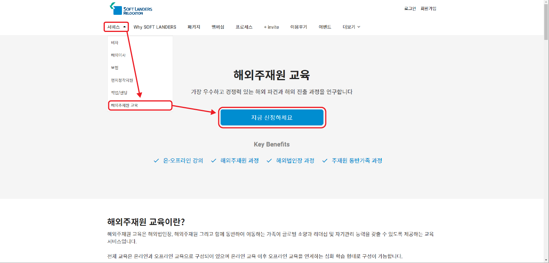Open Why SOFT LANDERS page
Screen dimensions: 549x263
[x=155, y=27]
